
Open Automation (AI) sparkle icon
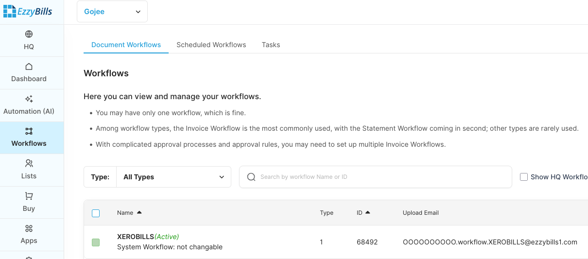pos(29,99)
